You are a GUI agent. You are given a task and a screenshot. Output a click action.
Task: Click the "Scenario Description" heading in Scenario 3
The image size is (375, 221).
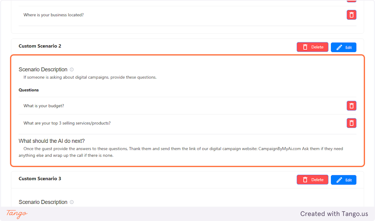pyautogui.click(x=43, y=202)
